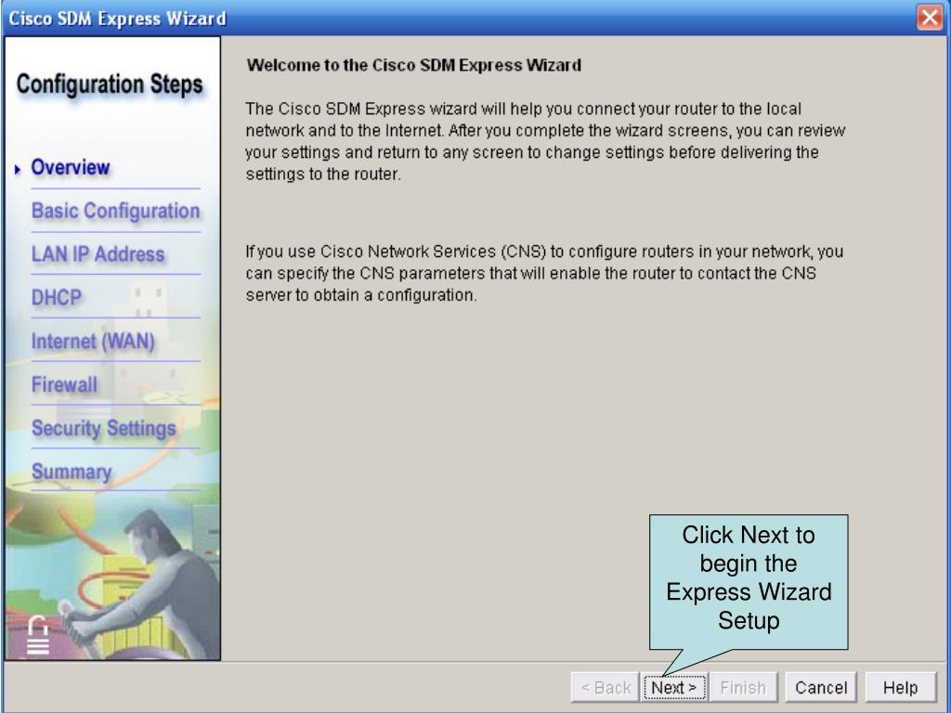The image size is (951, 713).
Task: Click the paragraph mentioning Cisco Network Services (CNS)
Action: (x=544, y=274)
